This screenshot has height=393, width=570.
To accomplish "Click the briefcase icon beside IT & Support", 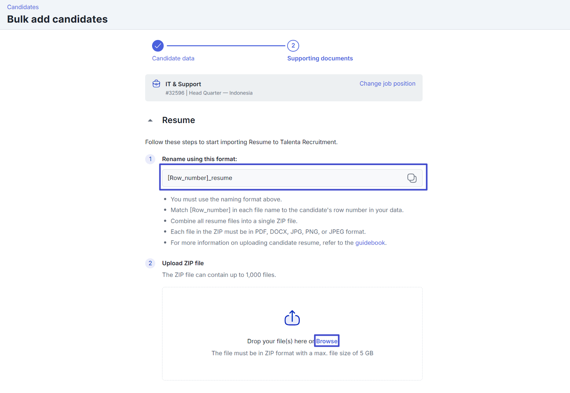I will click(x=156, y=84).
